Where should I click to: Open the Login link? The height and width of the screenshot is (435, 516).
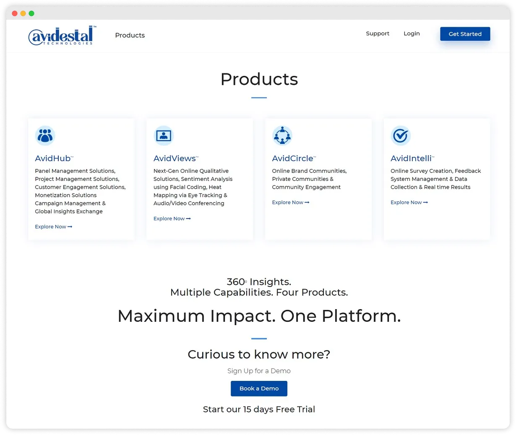[x=412, y=34]
